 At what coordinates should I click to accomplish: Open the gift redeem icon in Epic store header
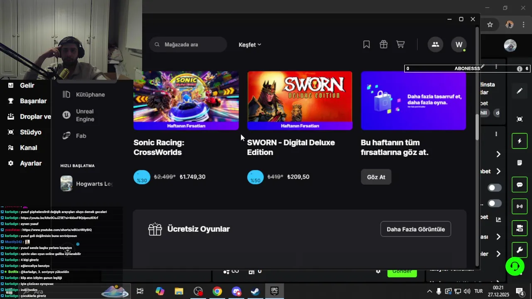383,44
